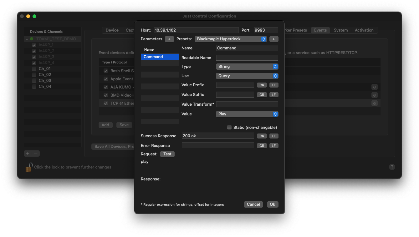Insert CR for Success Response
The width and height of the screenshot is (419, 237).
click(262, 136)
